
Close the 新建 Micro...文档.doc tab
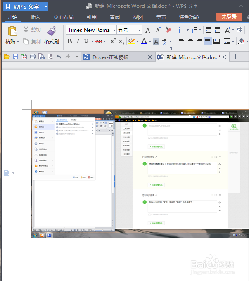click(x=224, y=57)
